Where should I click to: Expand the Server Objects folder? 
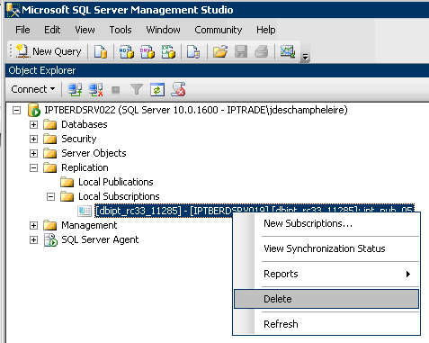coord(33,153)
